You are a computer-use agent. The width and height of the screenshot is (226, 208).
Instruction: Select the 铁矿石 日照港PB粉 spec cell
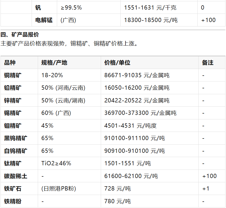coord(59,189)
